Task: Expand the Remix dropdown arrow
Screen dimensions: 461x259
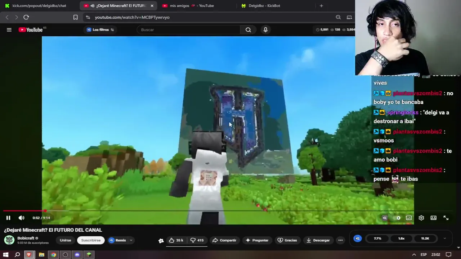Action: tap(131, 240)
